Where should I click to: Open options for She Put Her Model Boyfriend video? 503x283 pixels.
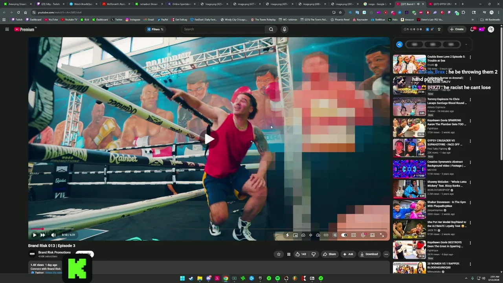tap(470, 223)
